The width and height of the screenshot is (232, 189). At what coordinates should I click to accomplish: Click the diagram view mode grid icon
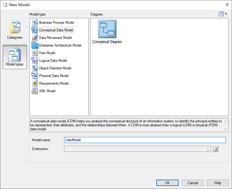221,14
